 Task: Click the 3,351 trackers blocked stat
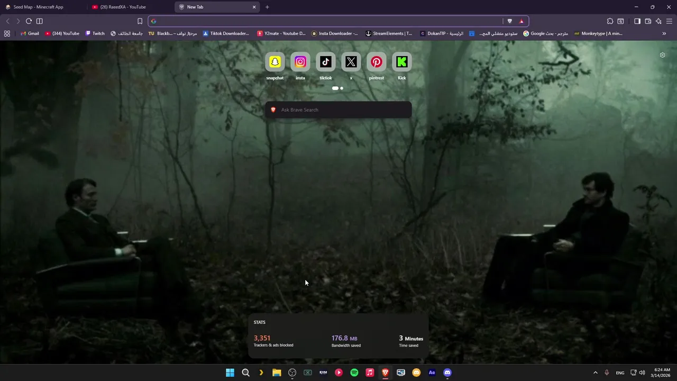[x=273, y=341]
